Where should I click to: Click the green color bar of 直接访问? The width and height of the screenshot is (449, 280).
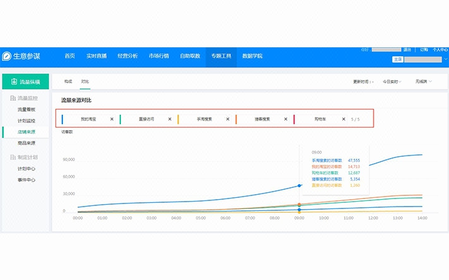[x=120, y=119]
